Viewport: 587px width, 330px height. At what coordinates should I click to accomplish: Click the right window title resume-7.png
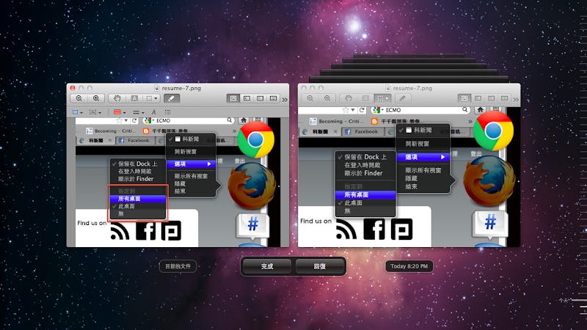point(412,88)
